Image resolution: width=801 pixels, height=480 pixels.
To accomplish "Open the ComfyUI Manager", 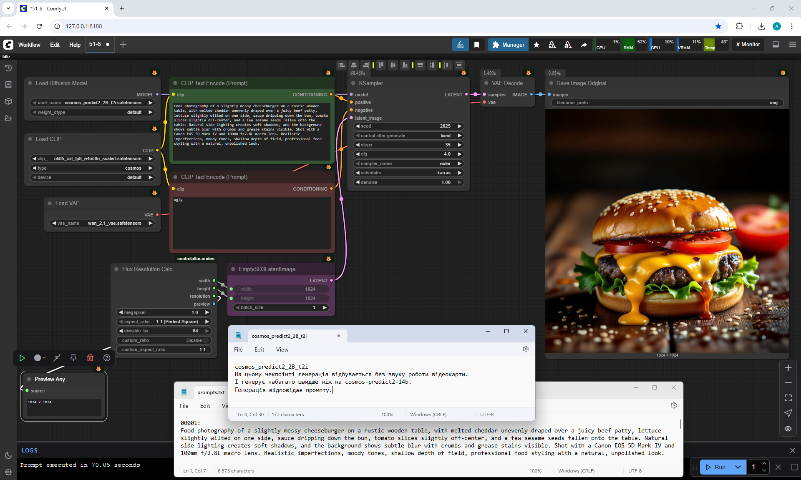I will 508,45.
